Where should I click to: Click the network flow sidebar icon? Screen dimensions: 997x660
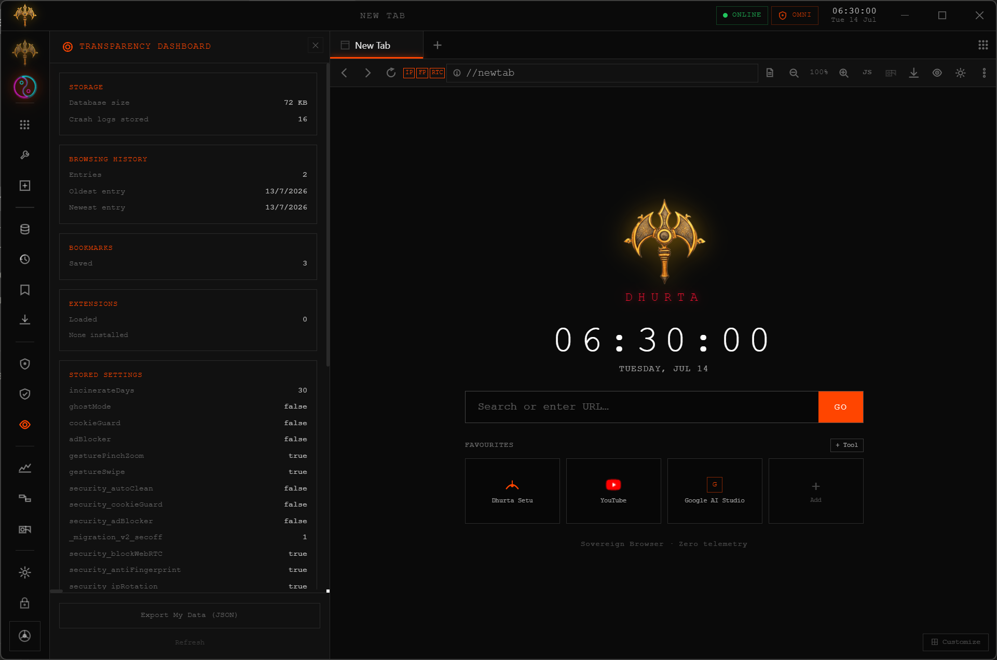pyautogui.click(x=25, y=499)
